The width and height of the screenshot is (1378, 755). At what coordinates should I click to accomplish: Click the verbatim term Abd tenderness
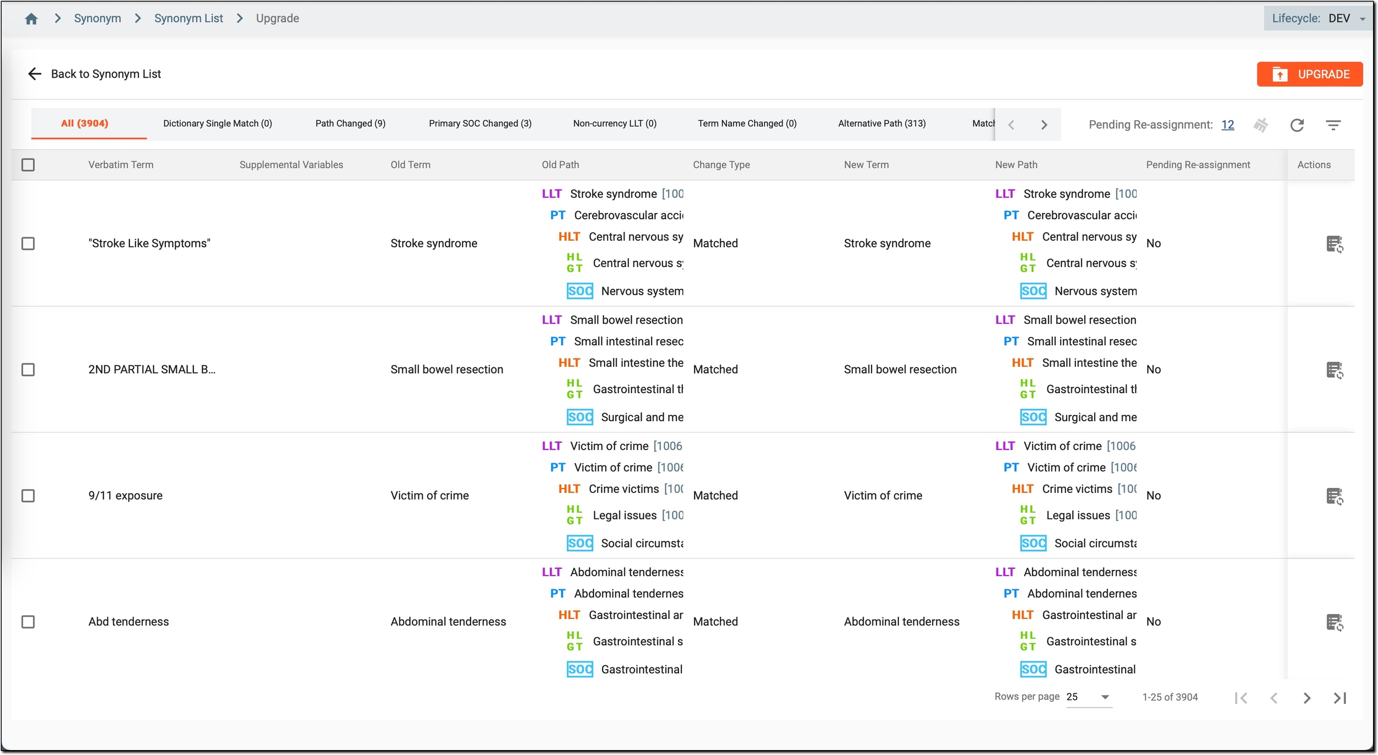click(128, 622)
